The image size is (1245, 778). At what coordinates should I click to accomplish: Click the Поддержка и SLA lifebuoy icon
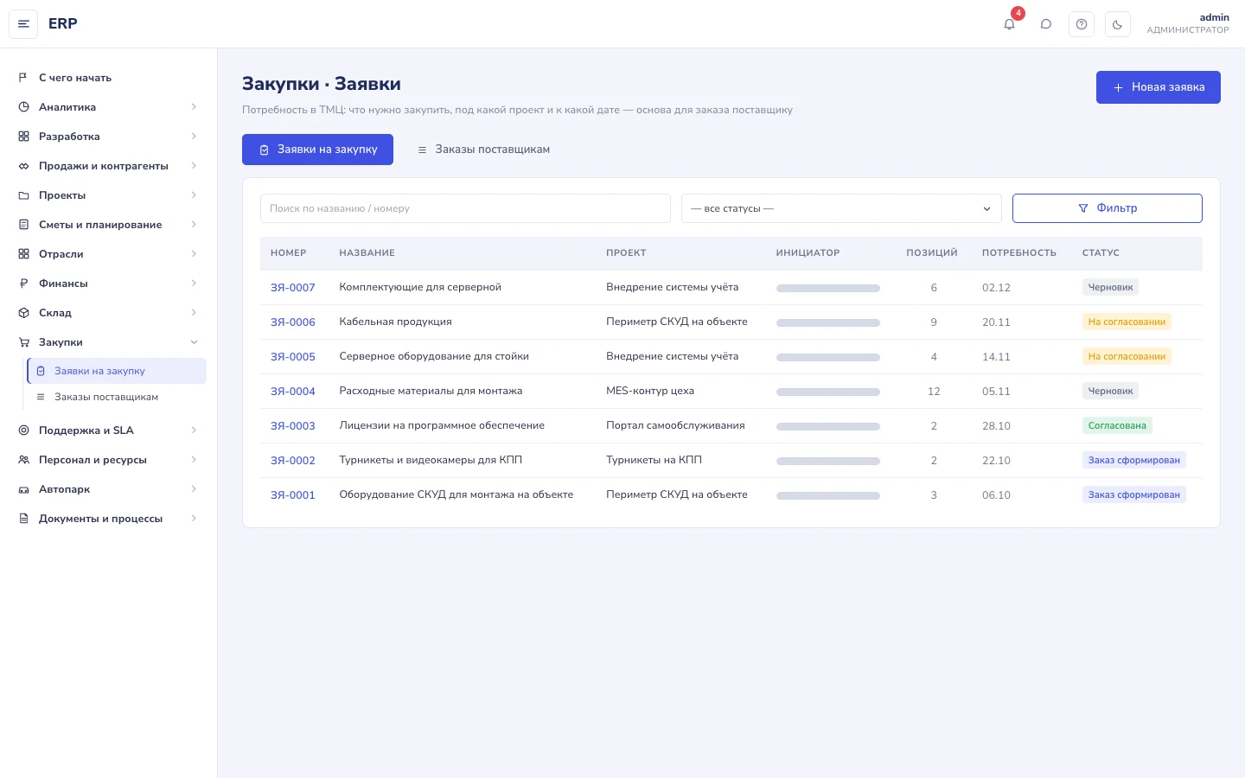(x=23, y=430)
